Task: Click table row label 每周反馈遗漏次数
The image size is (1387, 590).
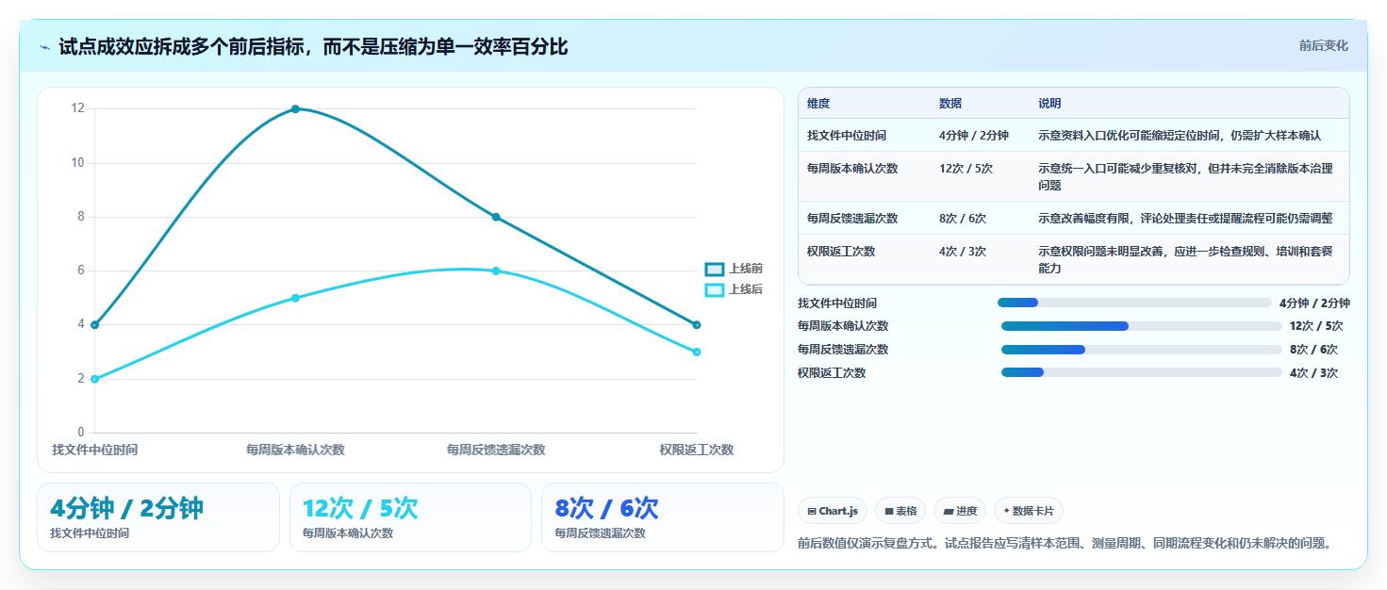Action: click(x=852, y=218)
